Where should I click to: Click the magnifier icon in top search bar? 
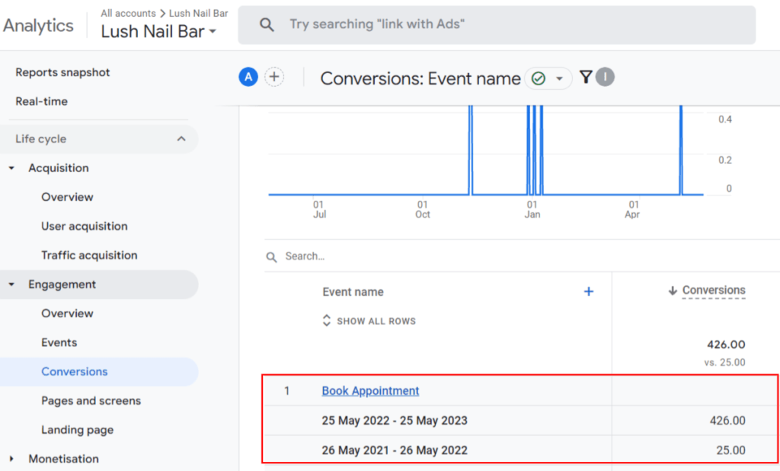[267, 24]
